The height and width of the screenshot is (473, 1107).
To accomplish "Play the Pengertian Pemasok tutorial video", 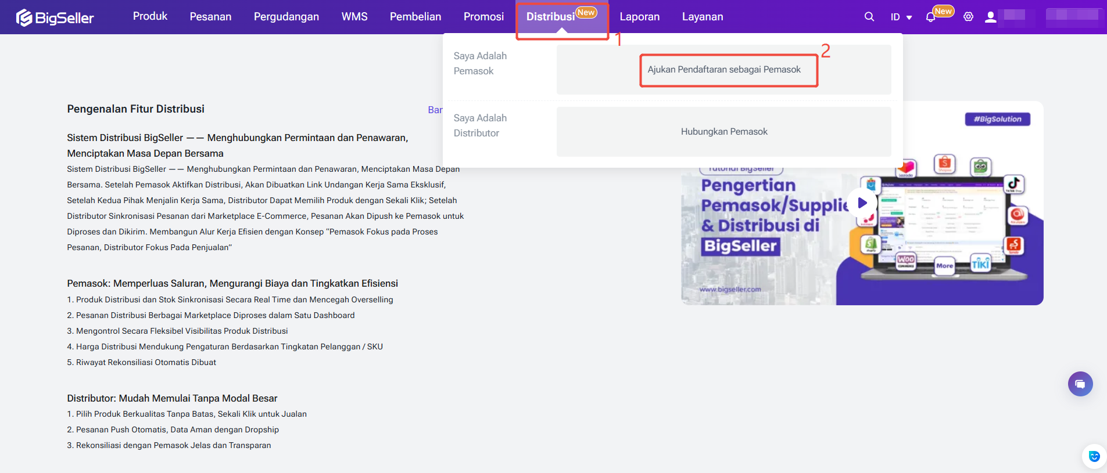I will click(862, 203).
